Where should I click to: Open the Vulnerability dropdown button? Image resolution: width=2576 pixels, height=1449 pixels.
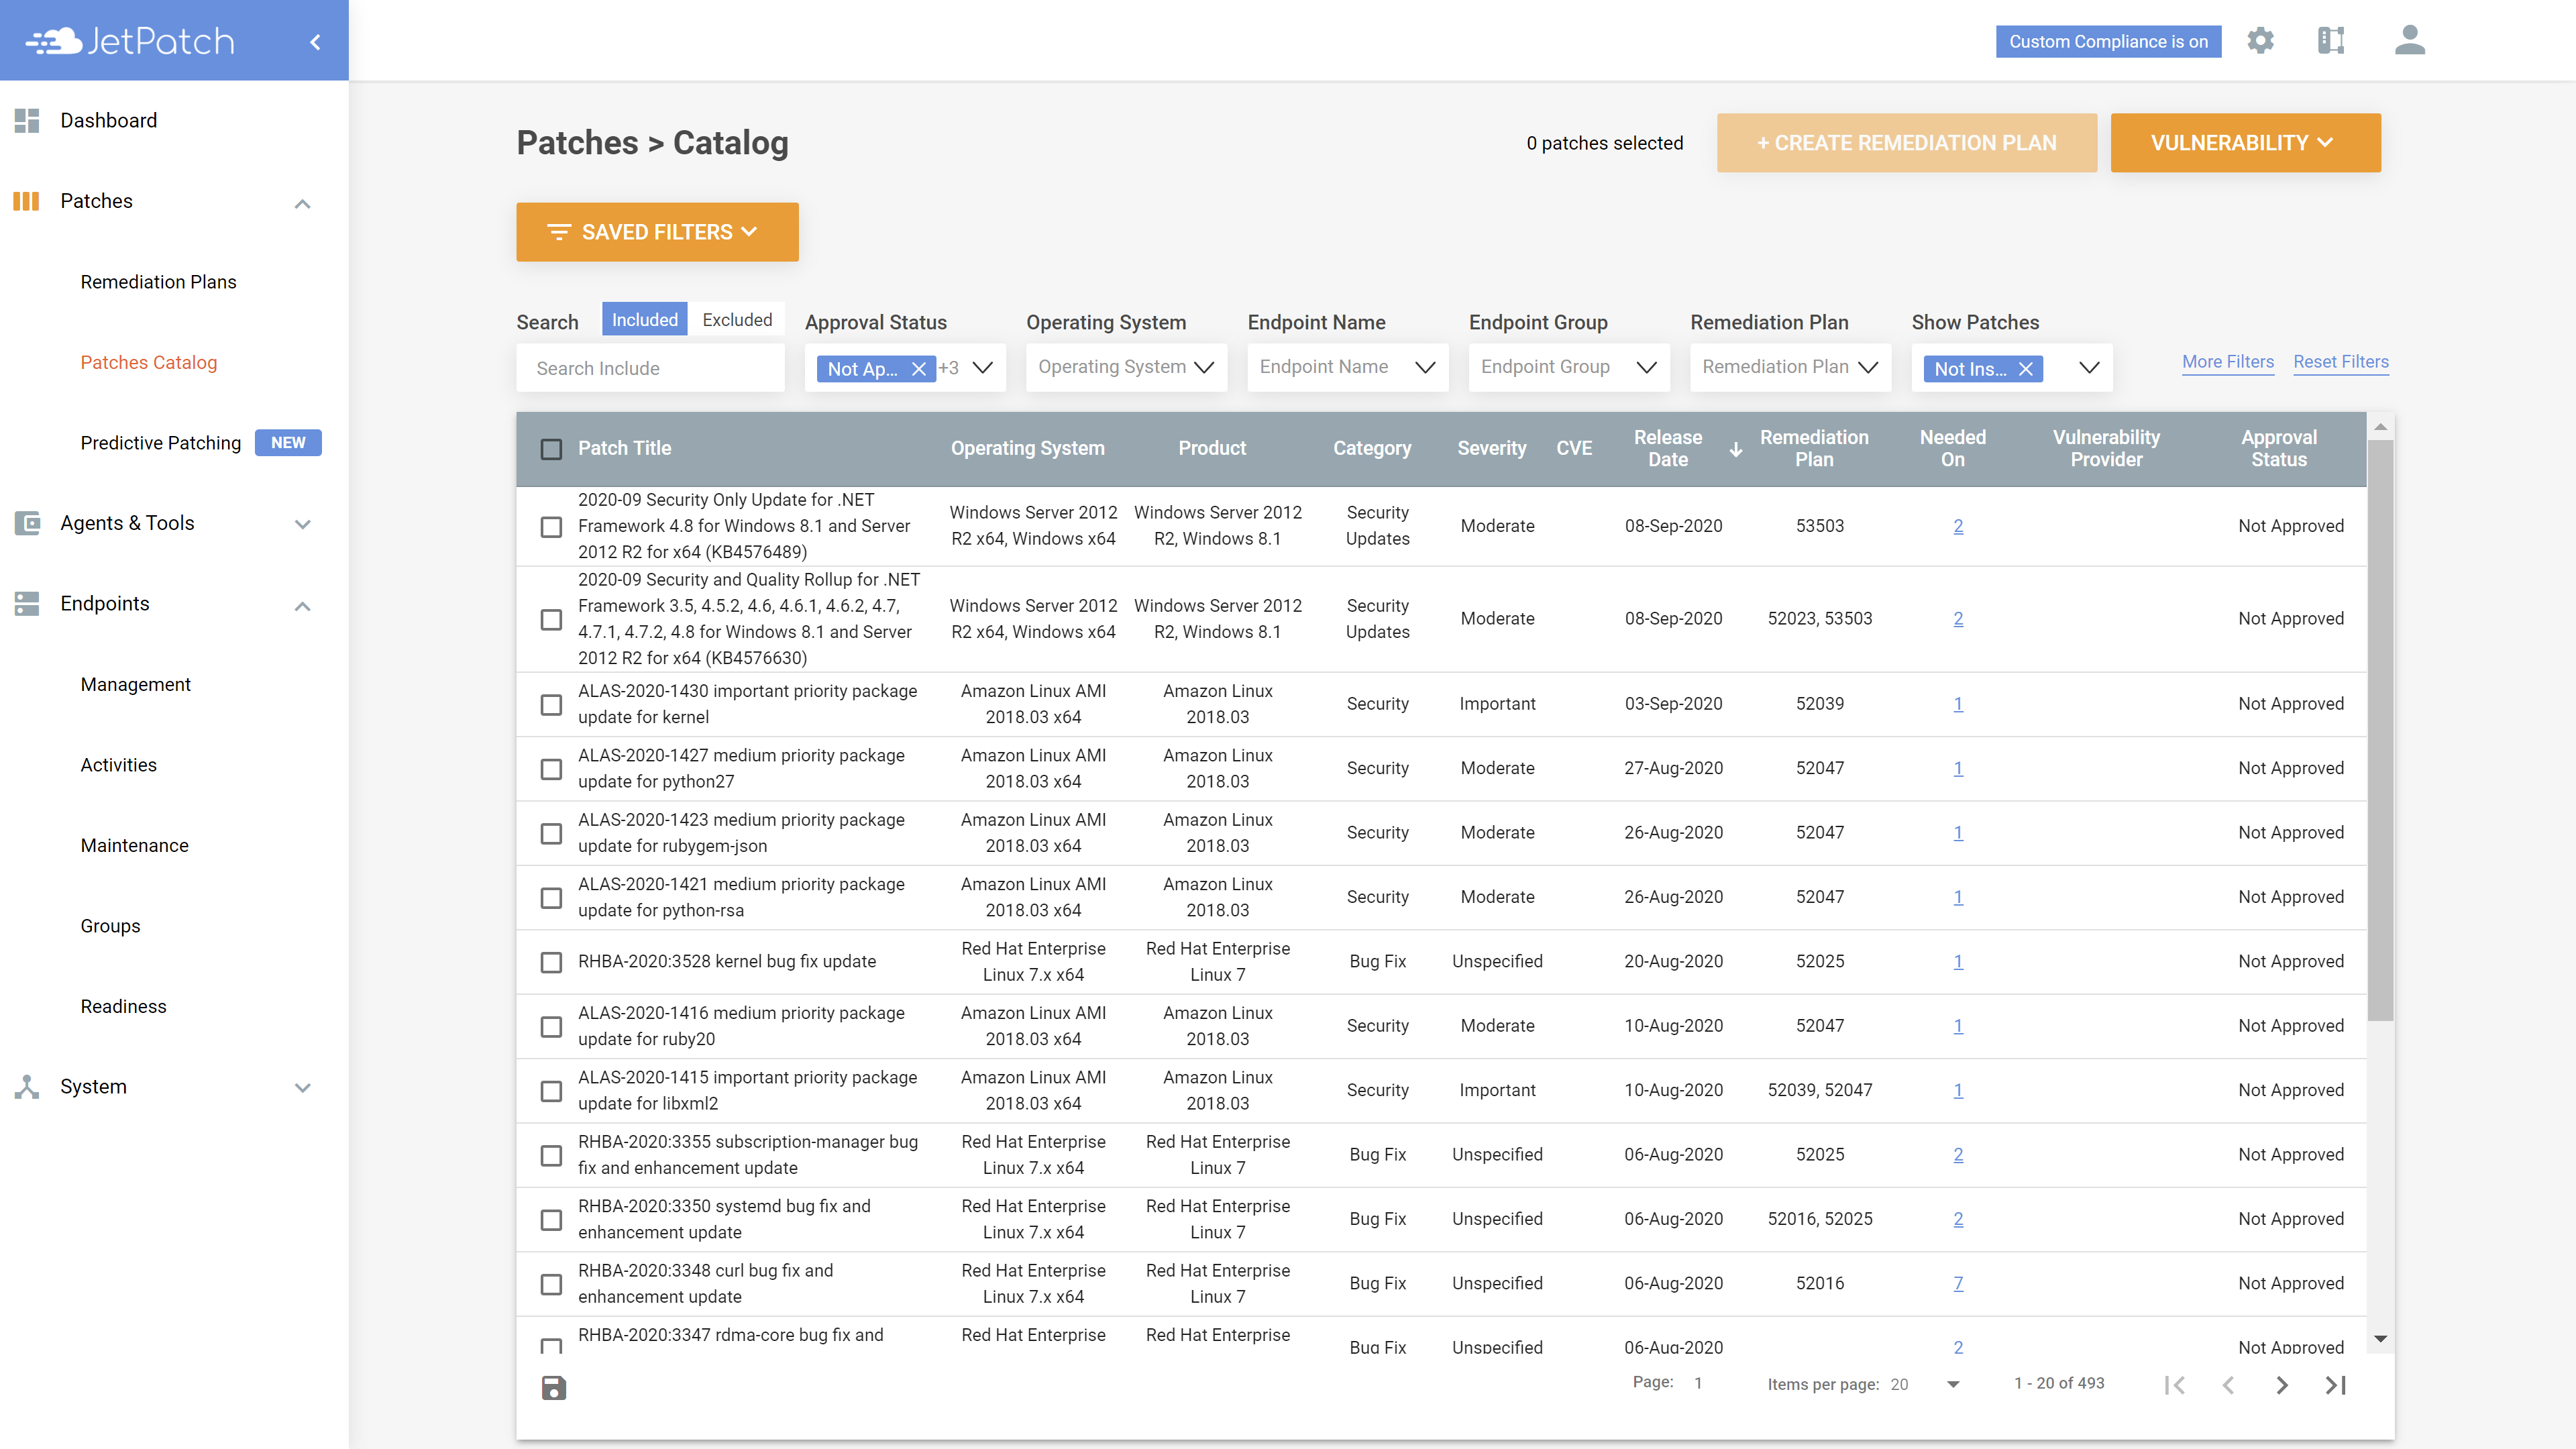(x=2245, y=143)
